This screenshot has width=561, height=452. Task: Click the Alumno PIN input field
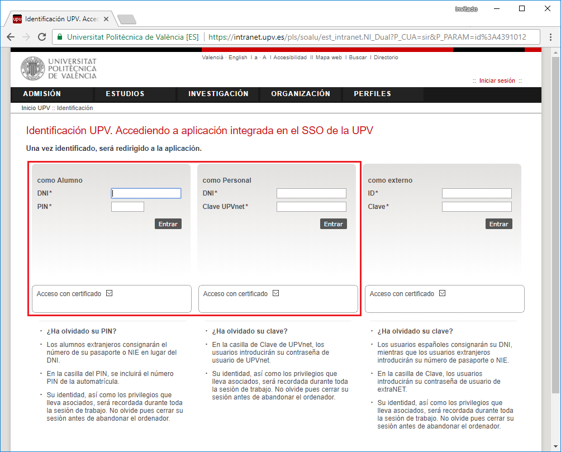point(127,207)
